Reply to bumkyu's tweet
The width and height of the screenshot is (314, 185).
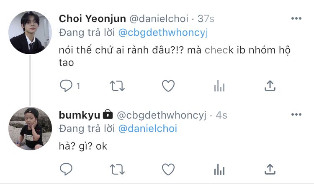click(66, 169)
